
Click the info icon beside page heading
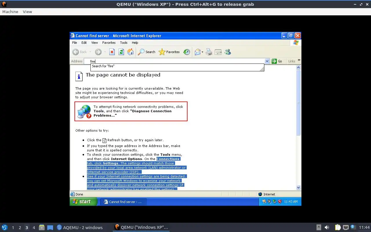pos(79,76)
